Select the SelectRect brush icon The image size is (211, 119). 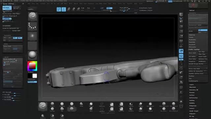[102, 109]
